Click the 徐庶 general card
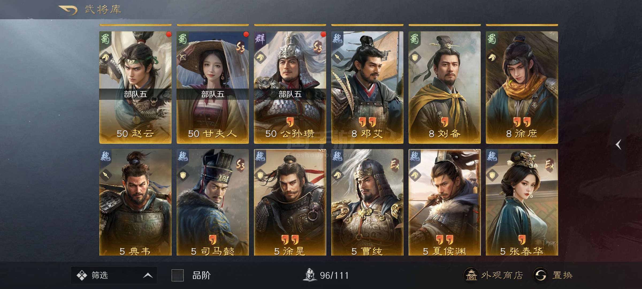This screenshot has width=642, height=289. coord(522,87)
